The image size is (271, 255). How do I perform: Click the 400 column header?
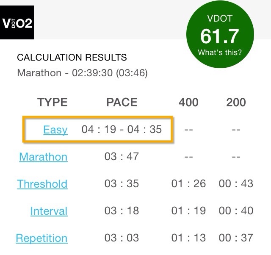coord(188,102)
